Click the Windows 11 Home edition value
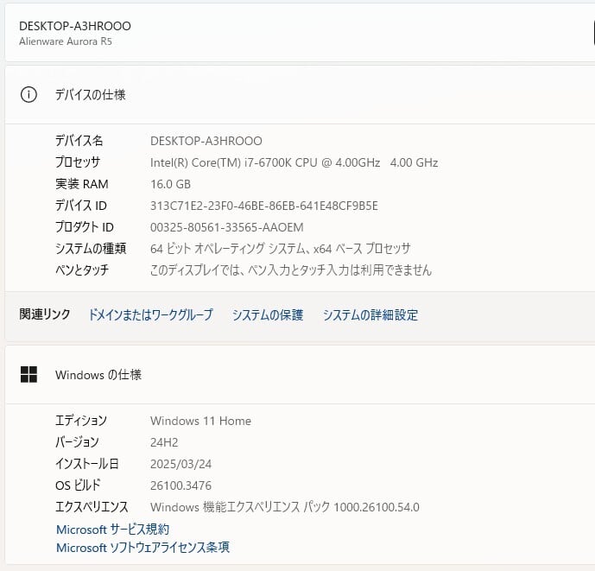Viewport: 595px width, 571px height. pos(200,421)
